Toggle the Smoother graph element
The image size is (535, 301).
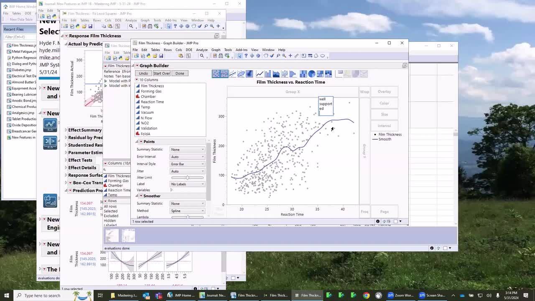pos(224,74)
